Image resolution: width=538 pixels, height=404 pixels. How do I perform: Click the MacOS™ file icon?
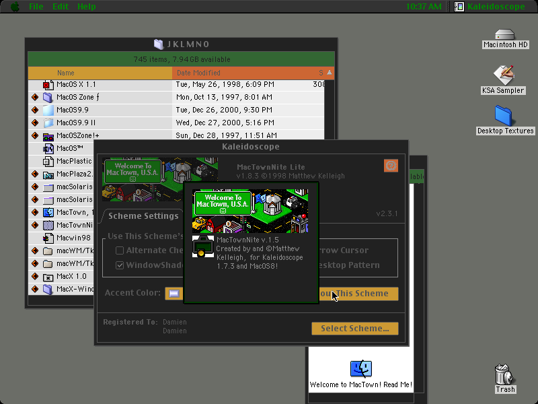click(x=48, y=148)
